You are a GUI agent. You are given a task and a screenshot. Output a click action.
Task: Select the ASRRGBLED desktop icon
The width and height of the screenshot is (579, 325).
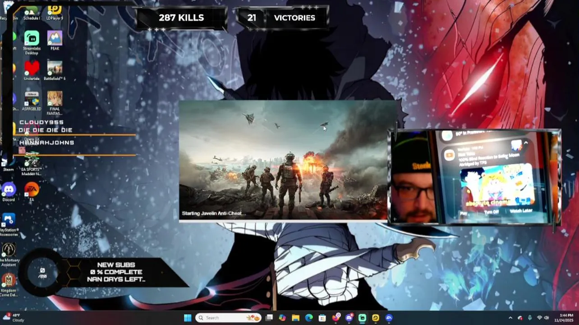click(32, 102)
